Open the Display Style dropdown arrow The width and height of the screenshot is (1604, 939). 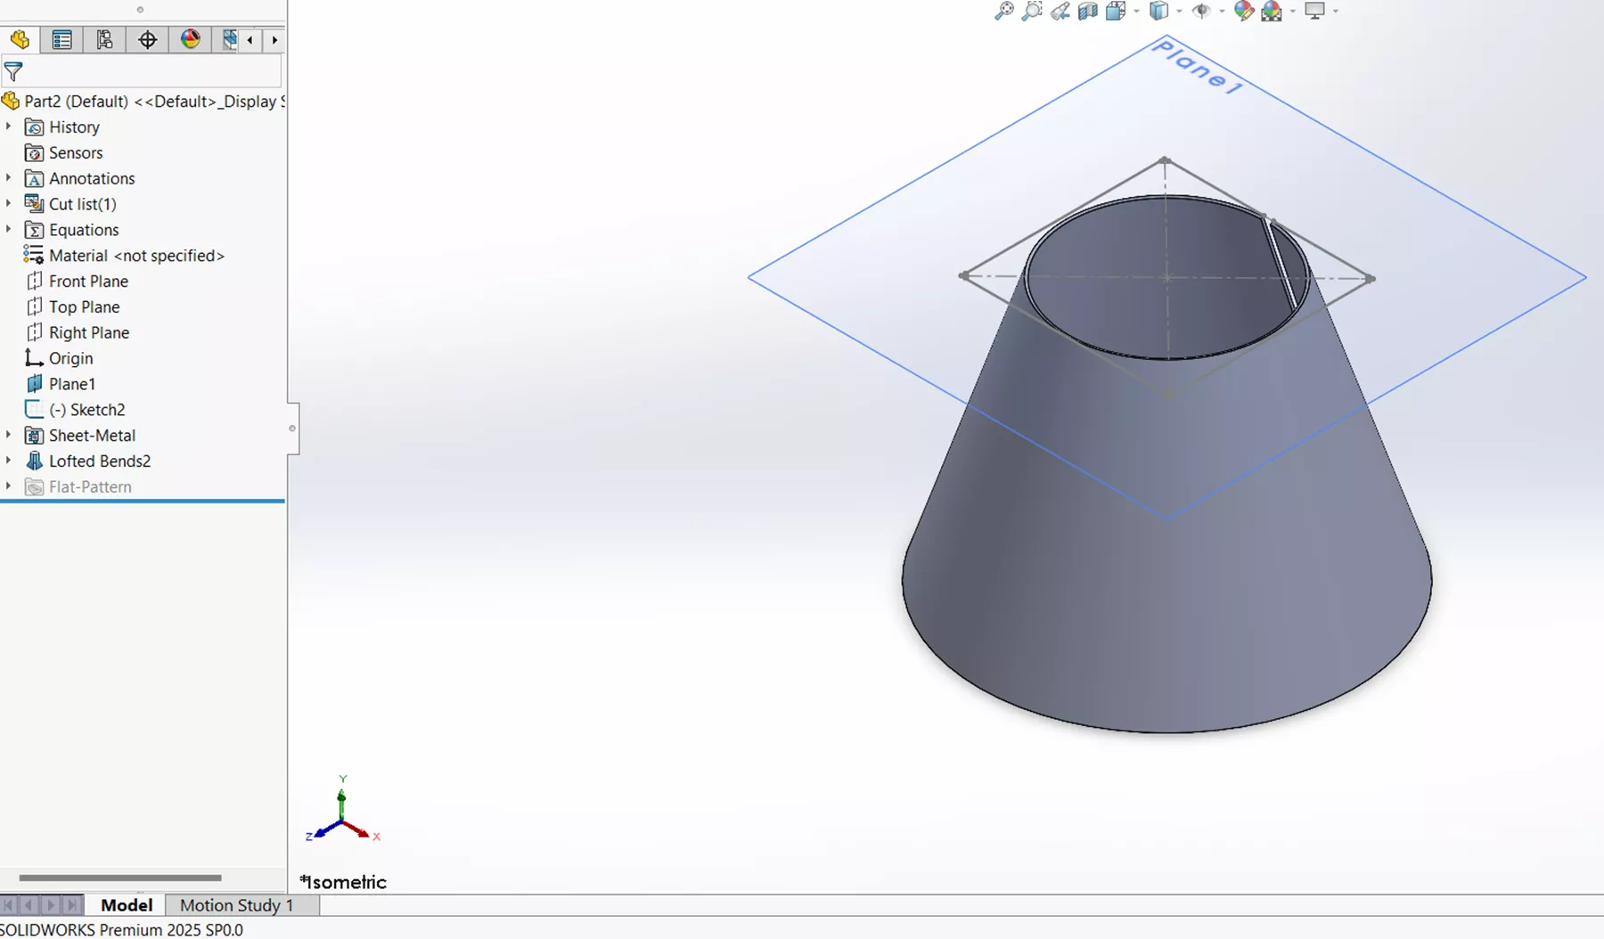pyautogui.click(x=1179, y=11)
